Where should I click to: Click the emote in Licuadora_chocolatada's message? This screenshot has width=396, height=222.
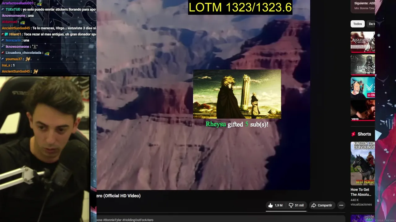tap(47, 53)
